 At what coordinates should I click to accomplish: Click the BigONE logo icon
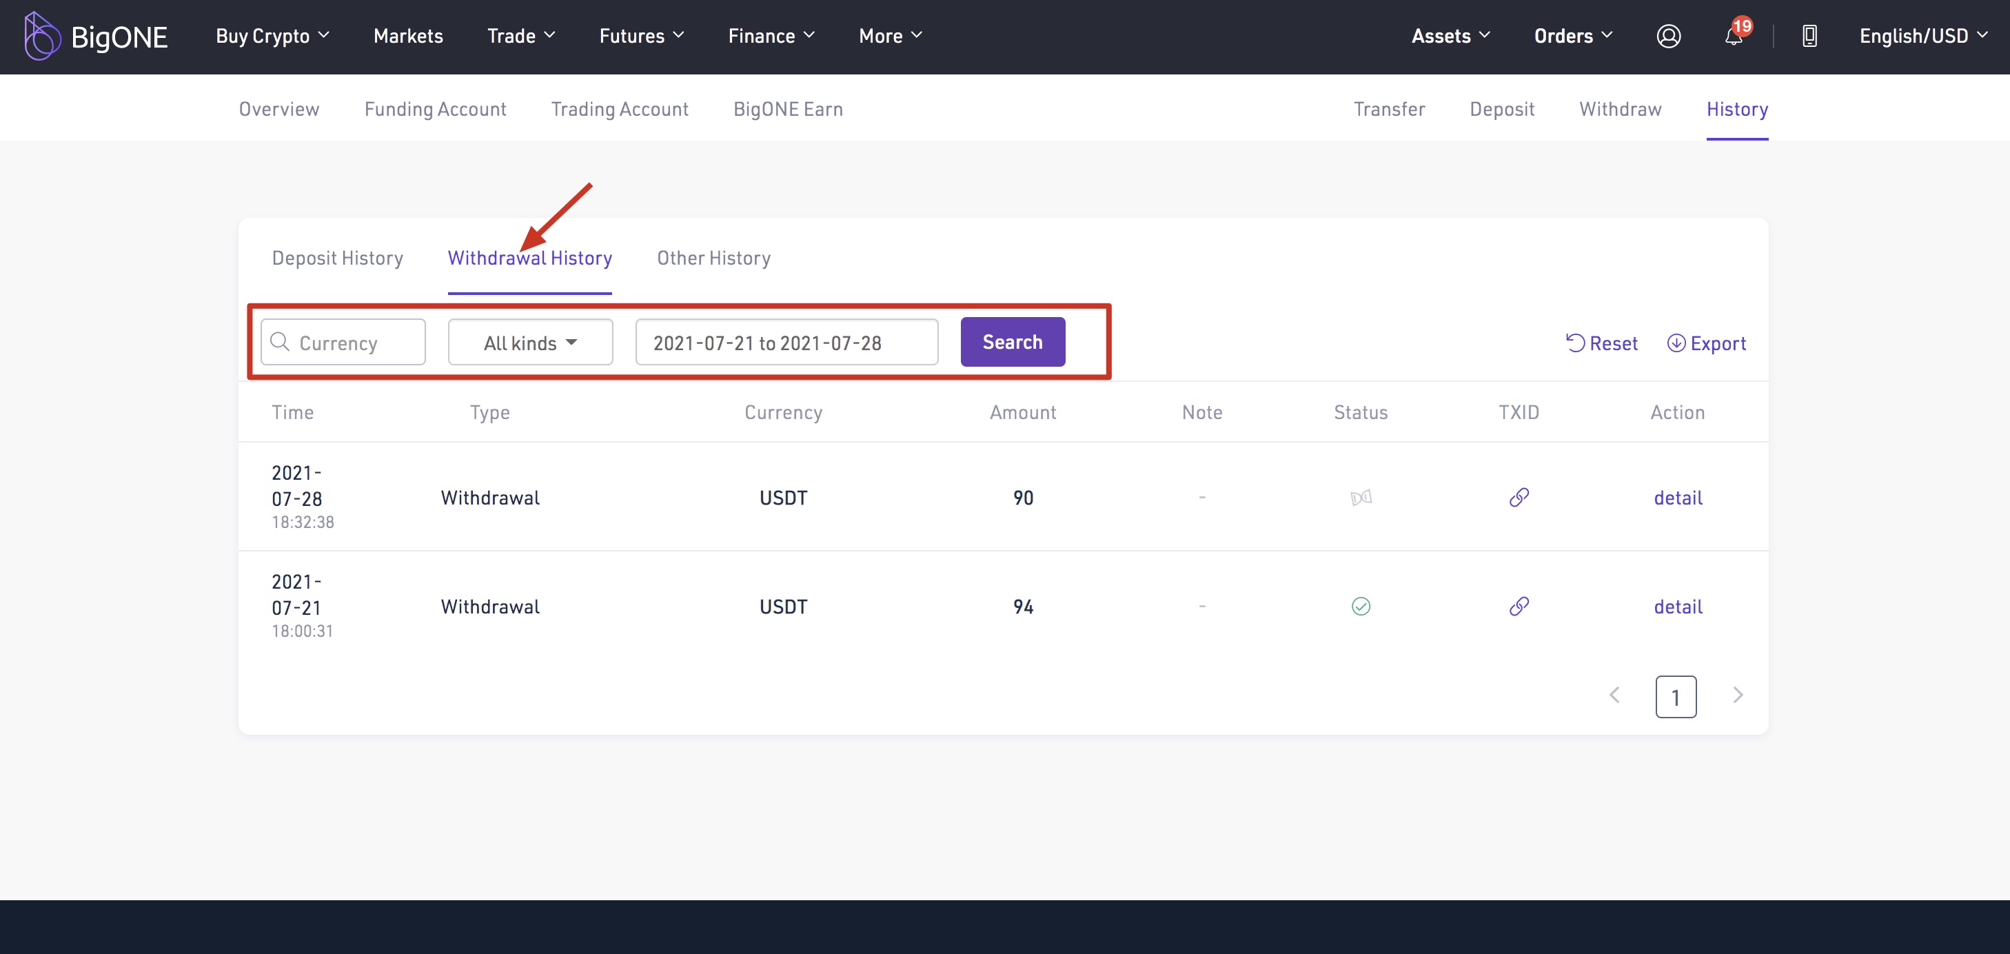pos(41,36)
